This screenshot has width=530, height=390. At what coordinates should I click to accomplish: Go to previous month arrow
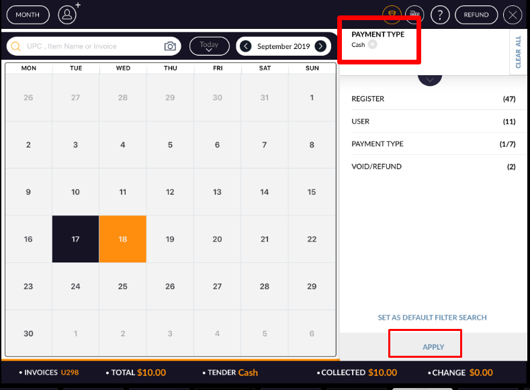246,46
